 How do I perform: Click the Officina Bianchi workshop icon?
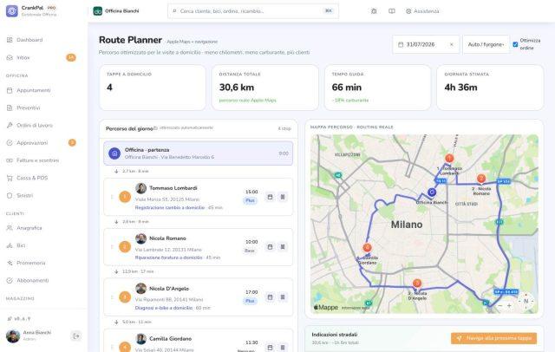tap(98, 11)
